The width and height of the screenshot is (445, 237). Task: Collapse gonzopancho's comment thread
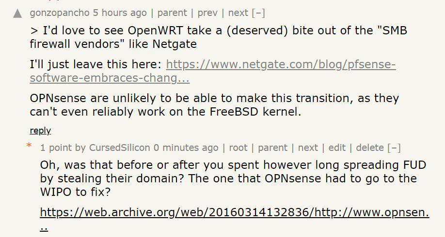tap(258, 13)
